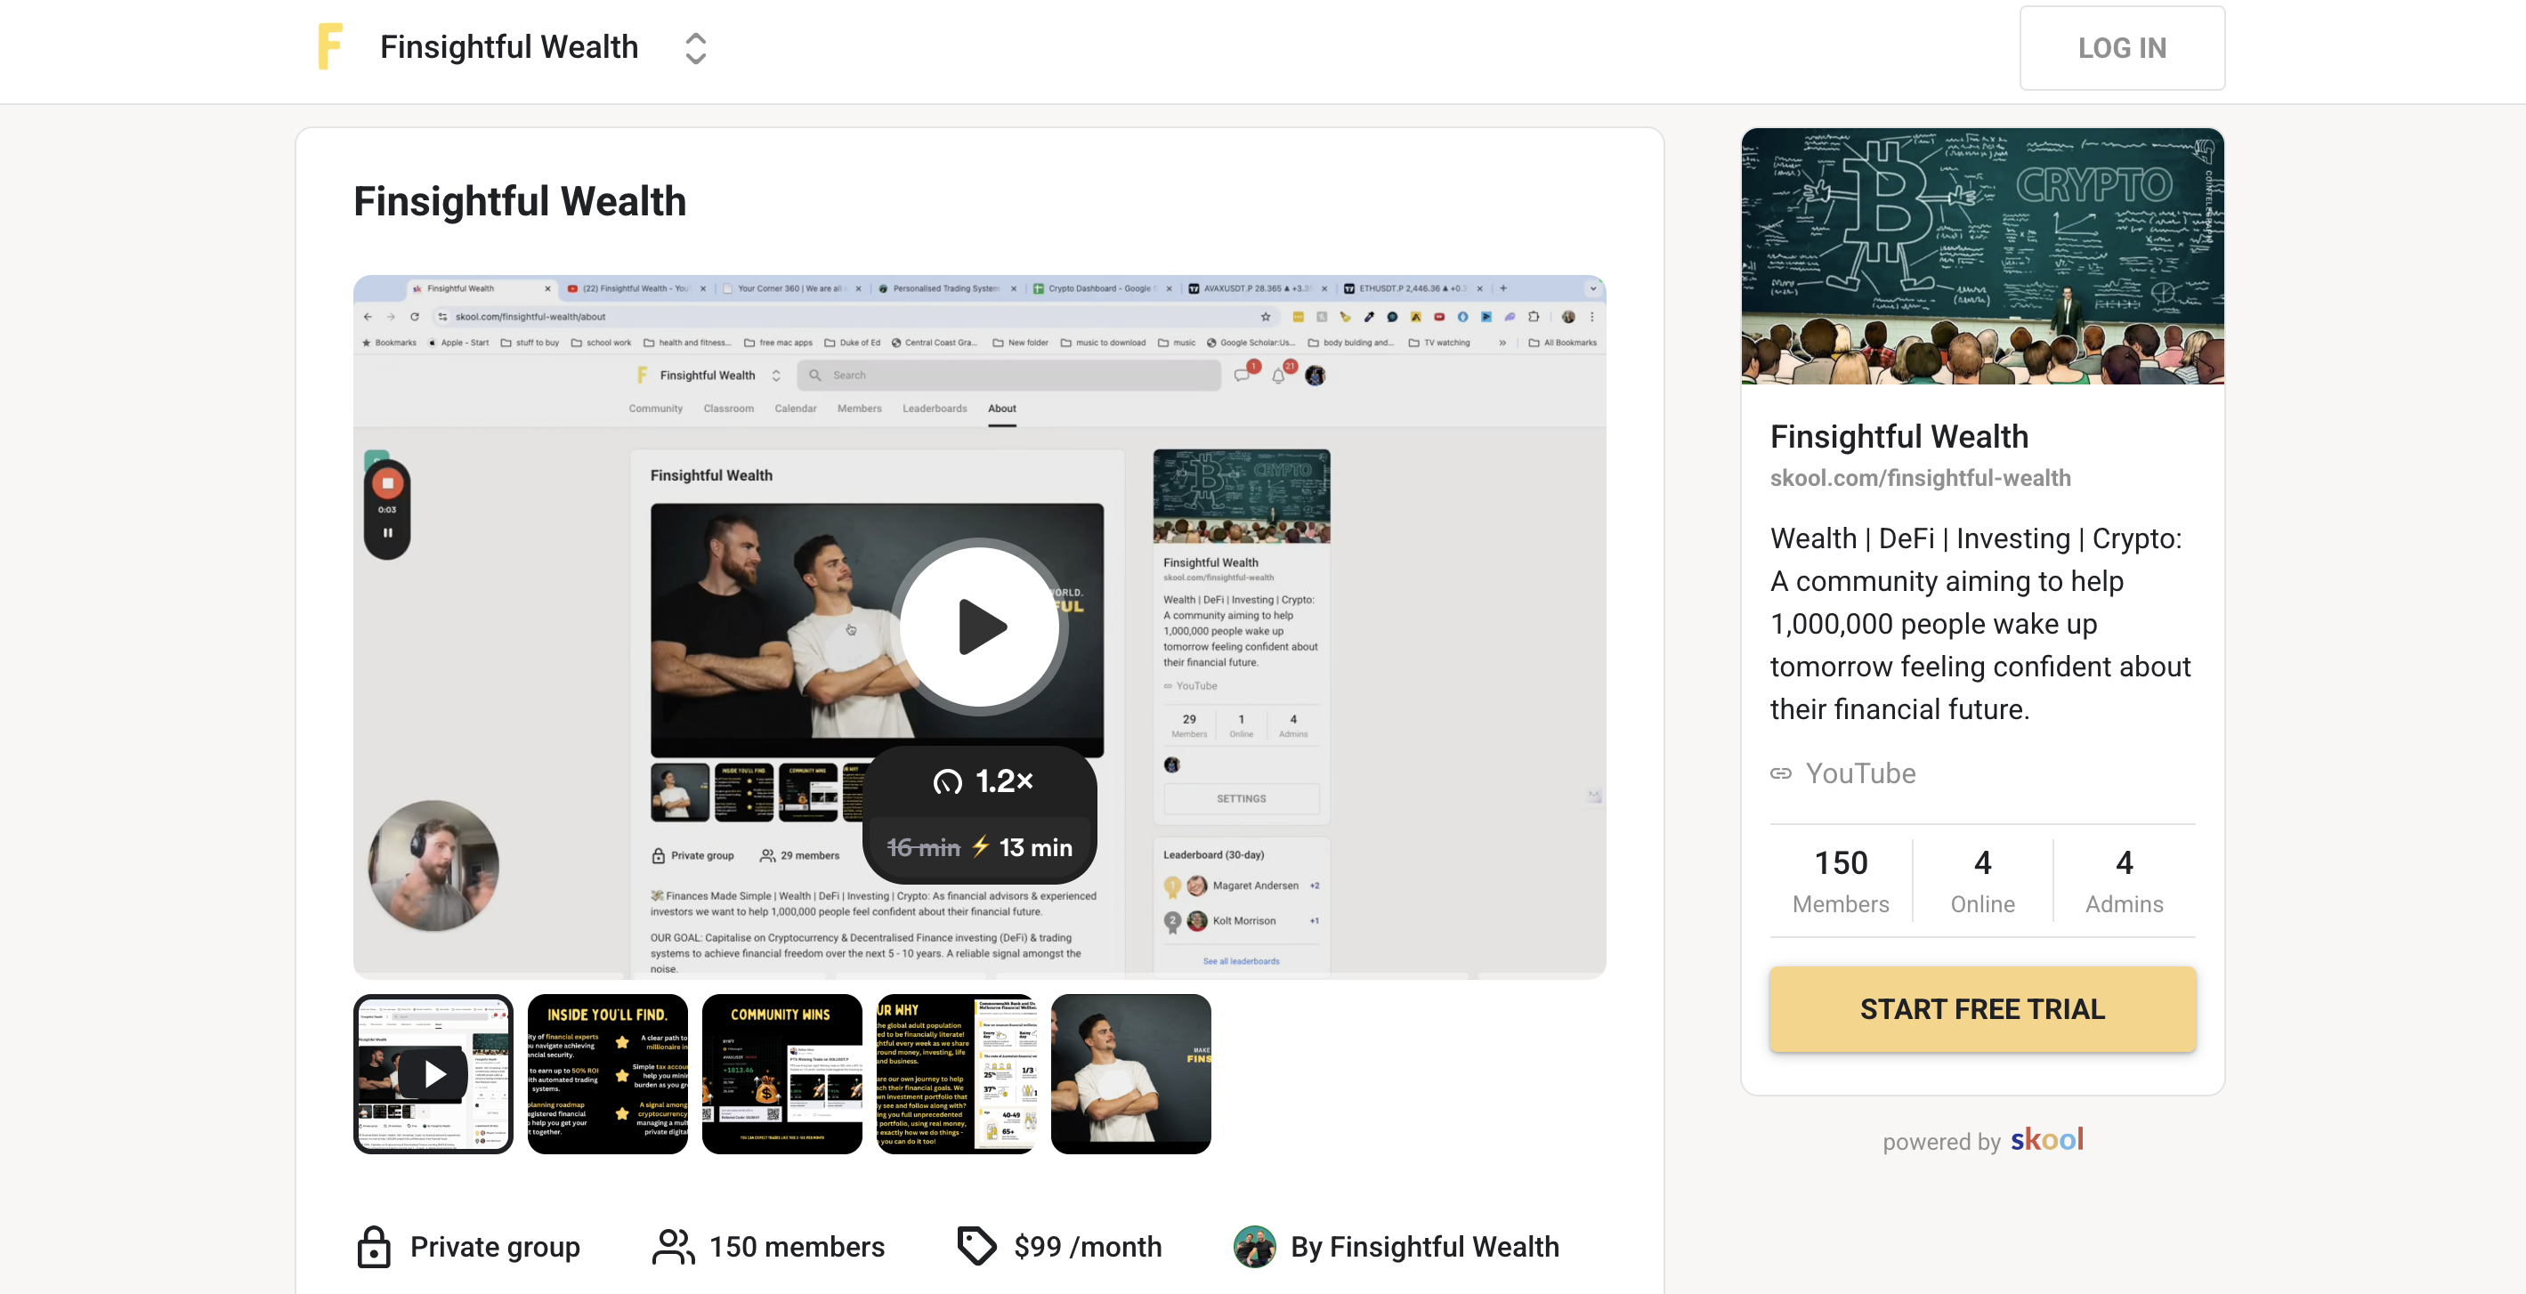Expand the Finsightful Wealth group switcher chevrons
2526x1294 pixels.
[695, 48]
